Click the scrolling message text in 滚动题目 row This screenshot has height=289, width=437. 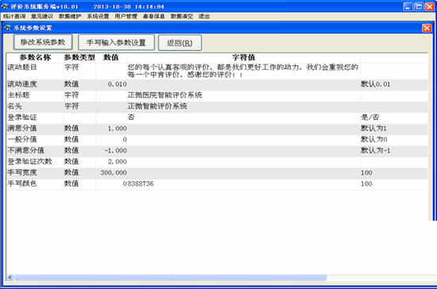coord(243,71)
